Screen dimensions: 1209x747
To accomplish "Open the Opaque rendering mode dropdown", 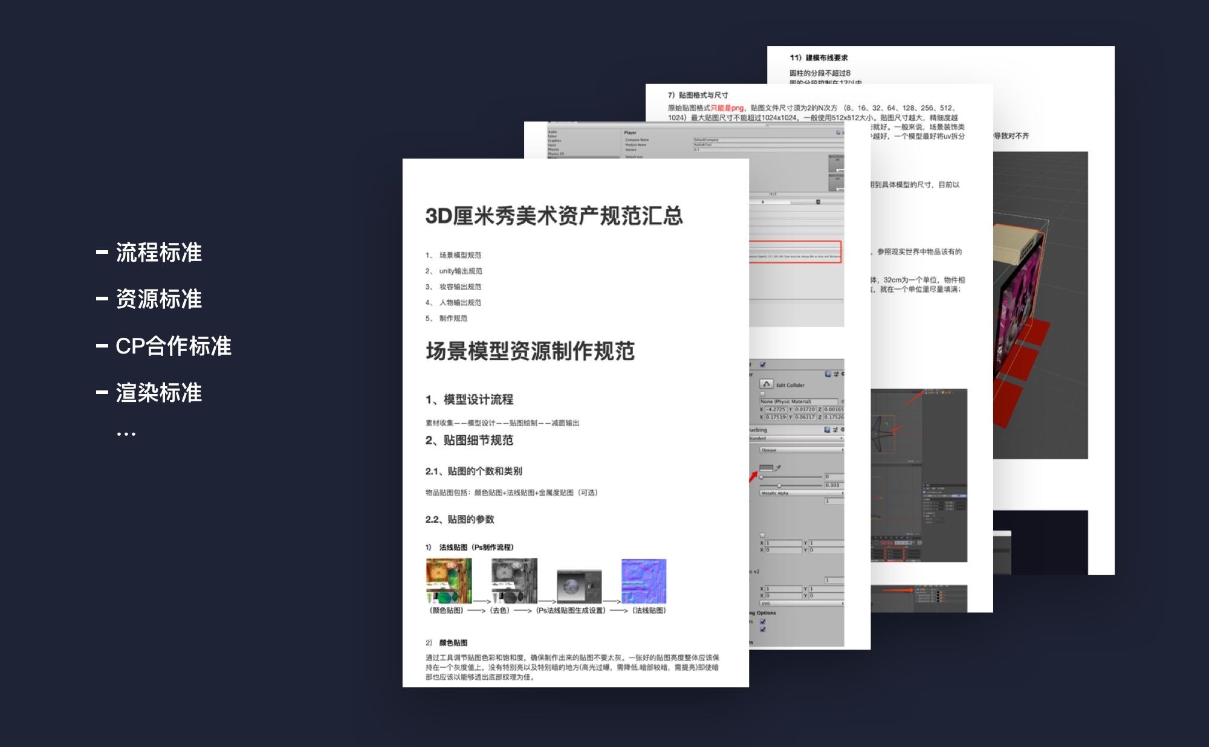I will [x=802, y=450].
